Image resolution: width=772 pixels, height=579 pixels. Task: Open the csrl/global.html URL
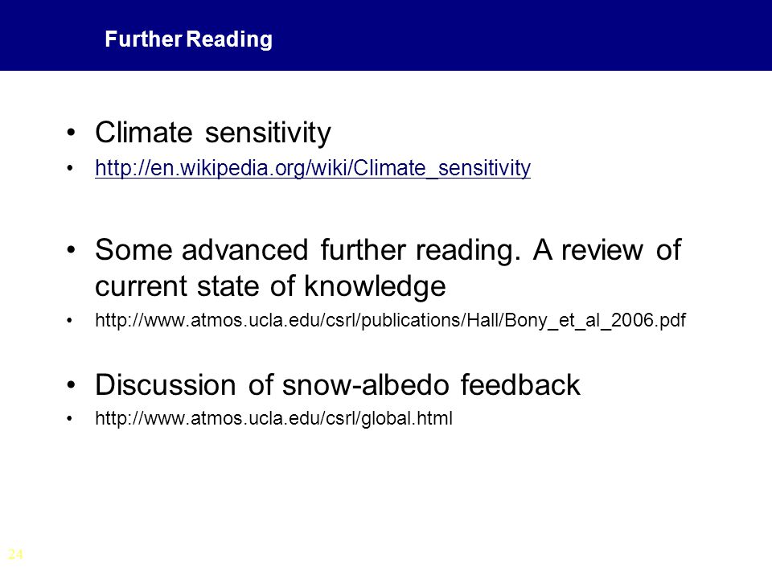[x=273, y=418]
